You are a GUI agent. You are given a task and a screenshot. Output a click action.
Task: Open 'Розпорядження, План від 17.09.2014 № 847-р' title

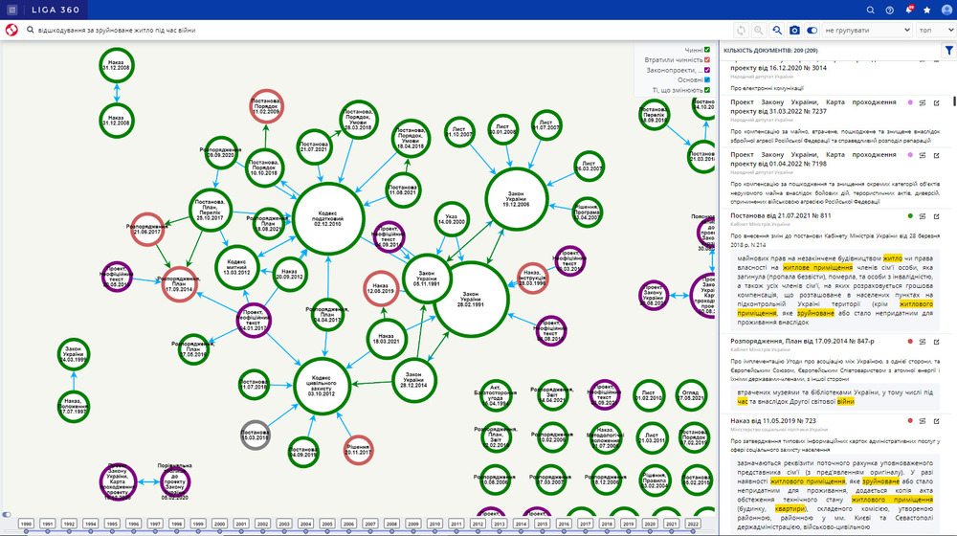[802, 342]
